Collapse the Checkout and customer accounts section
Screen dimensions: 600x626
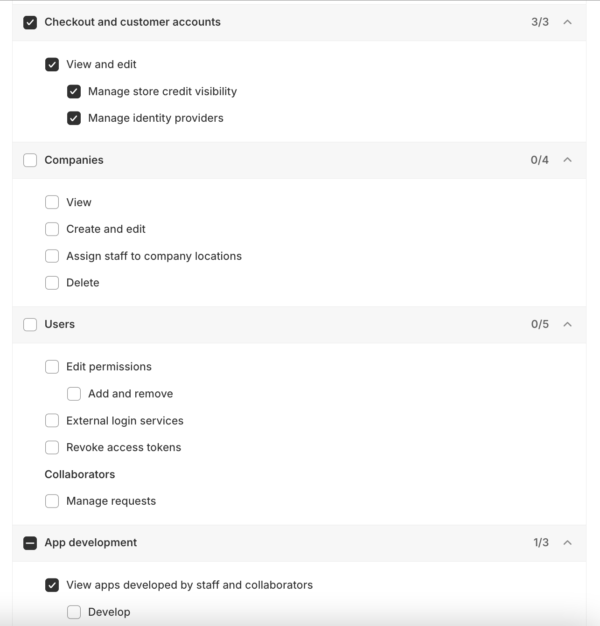coord(567,22)
